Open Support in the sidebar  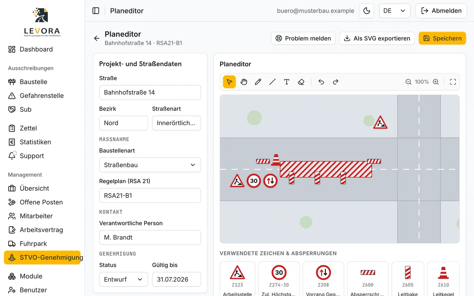tap(42, 156)
